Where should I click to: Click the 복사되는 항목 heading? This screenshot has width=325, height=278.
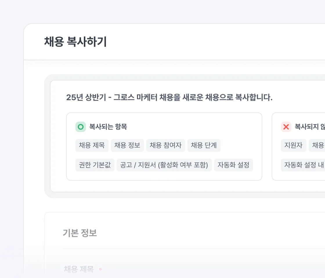click(108, 127)
